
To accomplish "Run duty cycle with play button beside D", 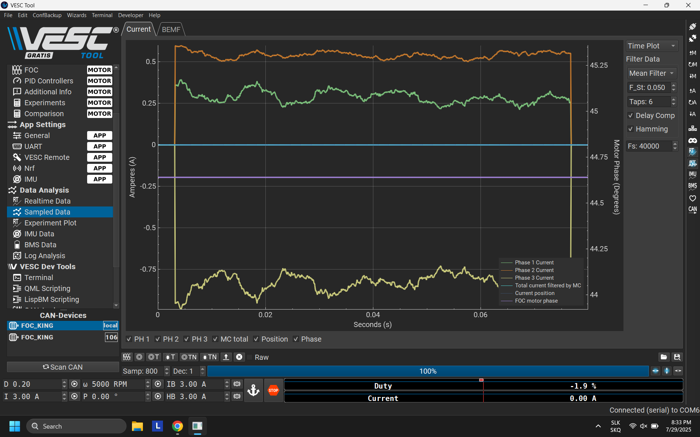I will (x=74, y=384).
